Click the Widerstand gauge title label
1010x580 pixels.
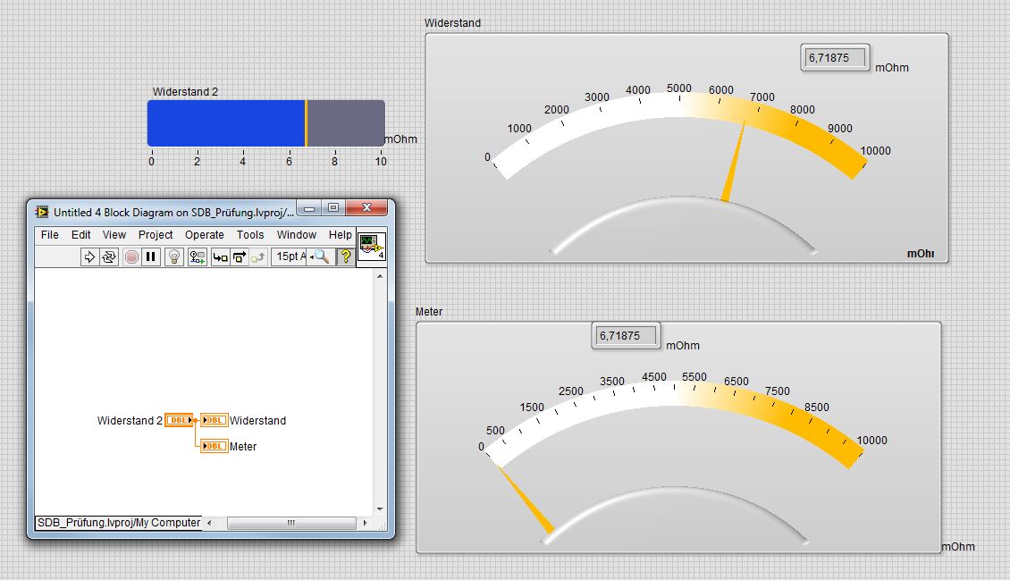pos(452,23)
